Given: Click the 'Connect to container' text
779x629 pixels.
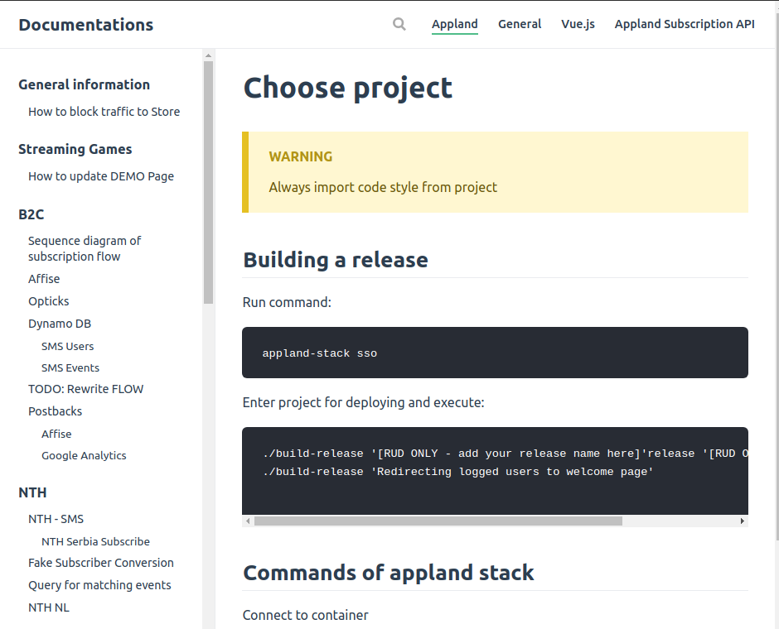Looking at the screenshot, I should pyautogui.click(x=305, y=615).
